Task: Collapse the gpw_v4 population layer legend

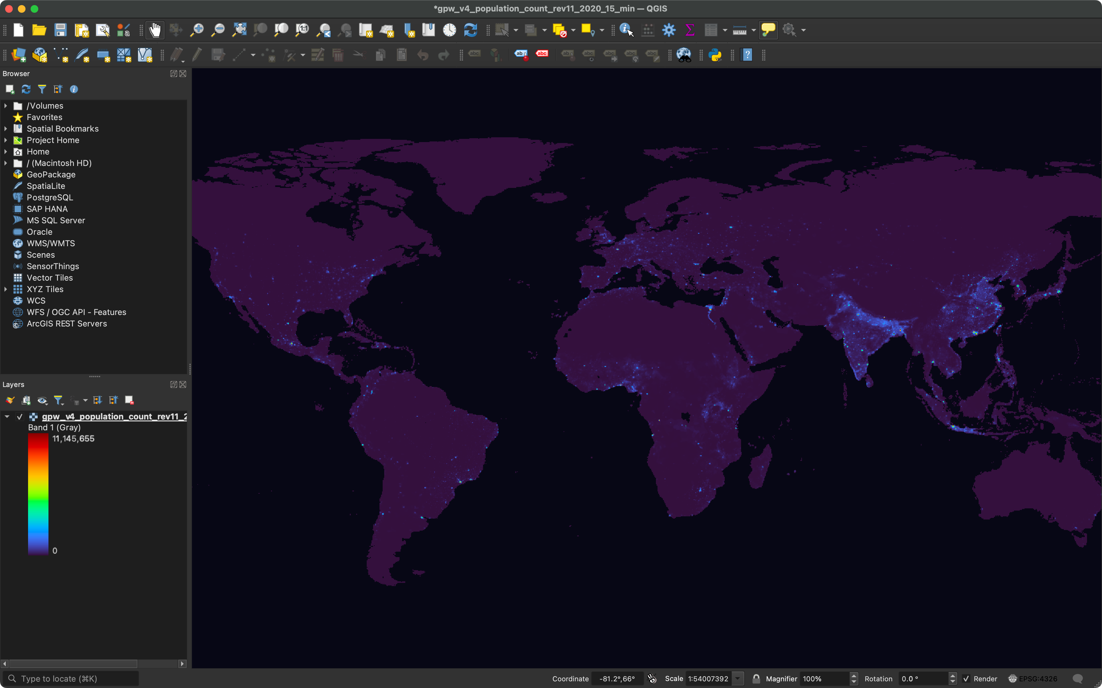Action: [7, 416]
